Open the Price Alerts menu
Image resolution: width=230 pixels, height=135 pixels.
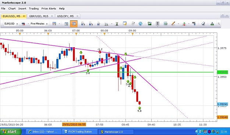pos(49,8)
